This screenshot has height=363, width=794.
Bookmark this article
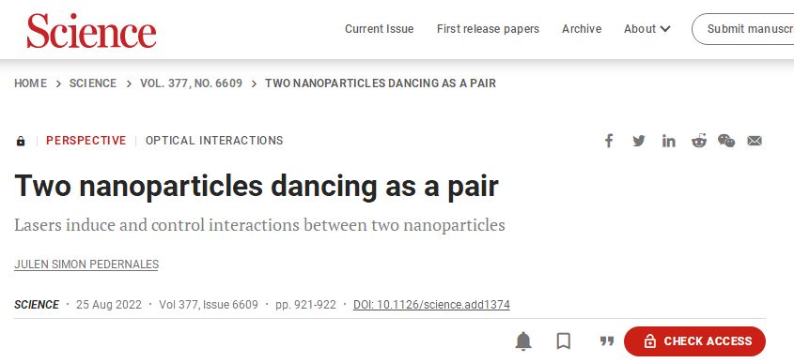click(563, 341)
